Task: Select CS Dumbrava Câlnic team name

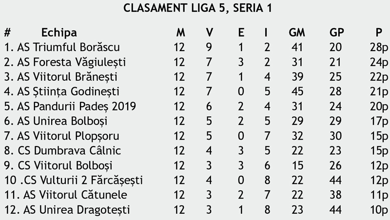Action: 69,150
